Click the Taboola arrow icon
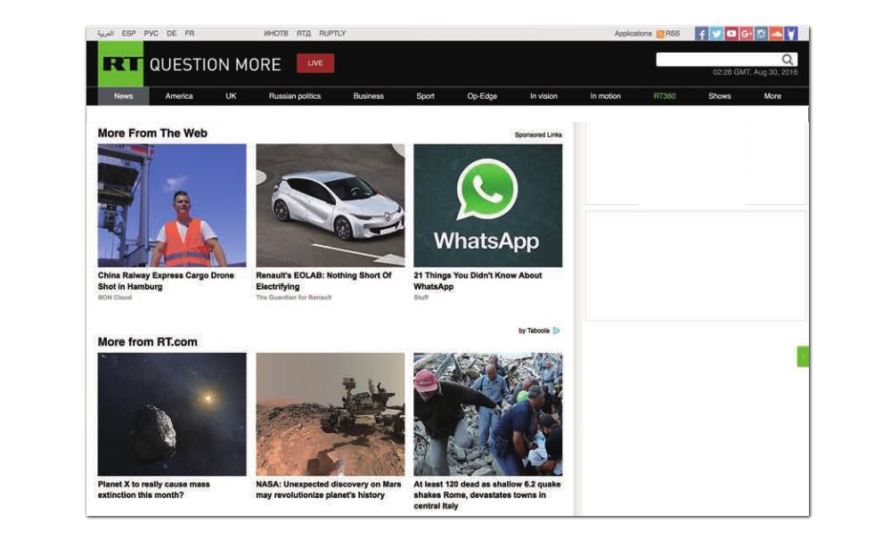Image resolution: width=882 pixels, height=548 pixels. pos(556,331)
